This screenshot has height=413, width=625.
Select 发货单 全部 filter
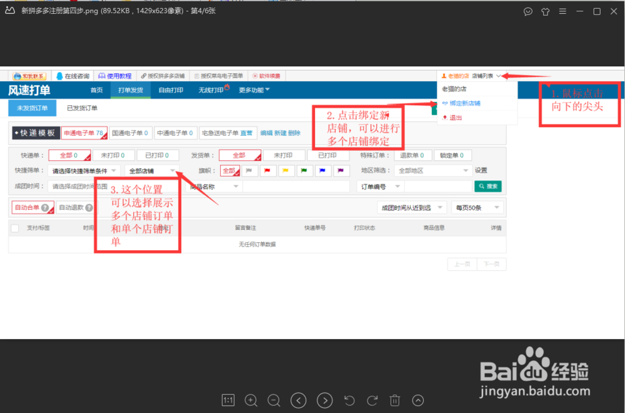coord(239,155)
